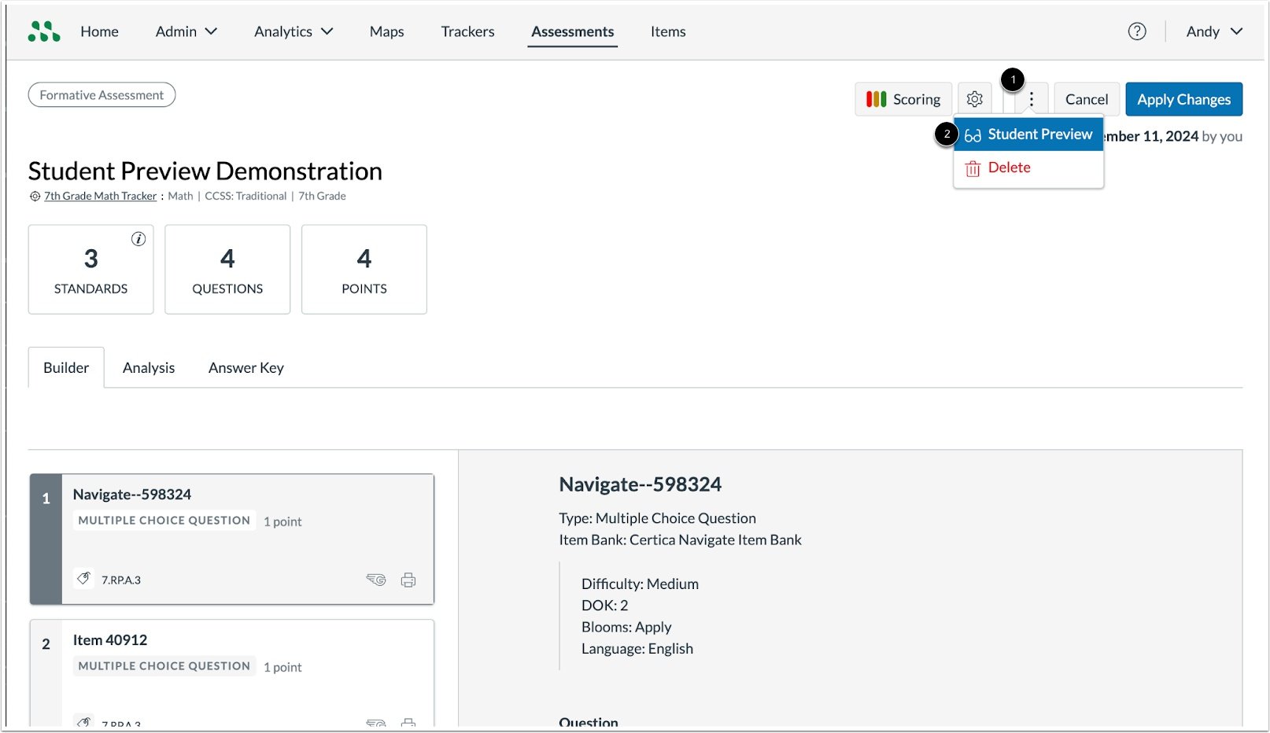
Task: Click the print icon on Navigate--598324 card
Action: pos(408,580)
